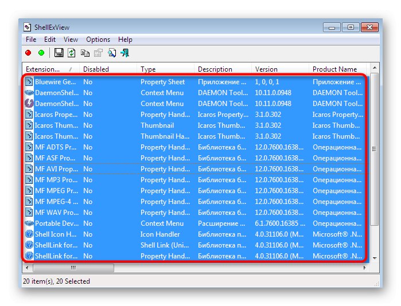Maximize the ShellExView window
The image size is (401, 306).
pos(351,27)
